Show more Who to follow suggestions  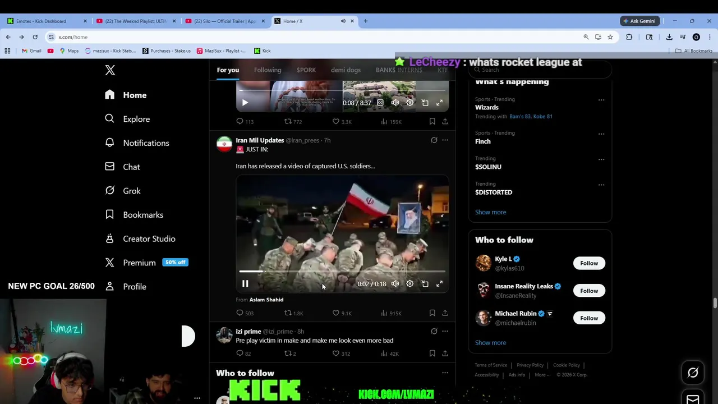[490, 343]
